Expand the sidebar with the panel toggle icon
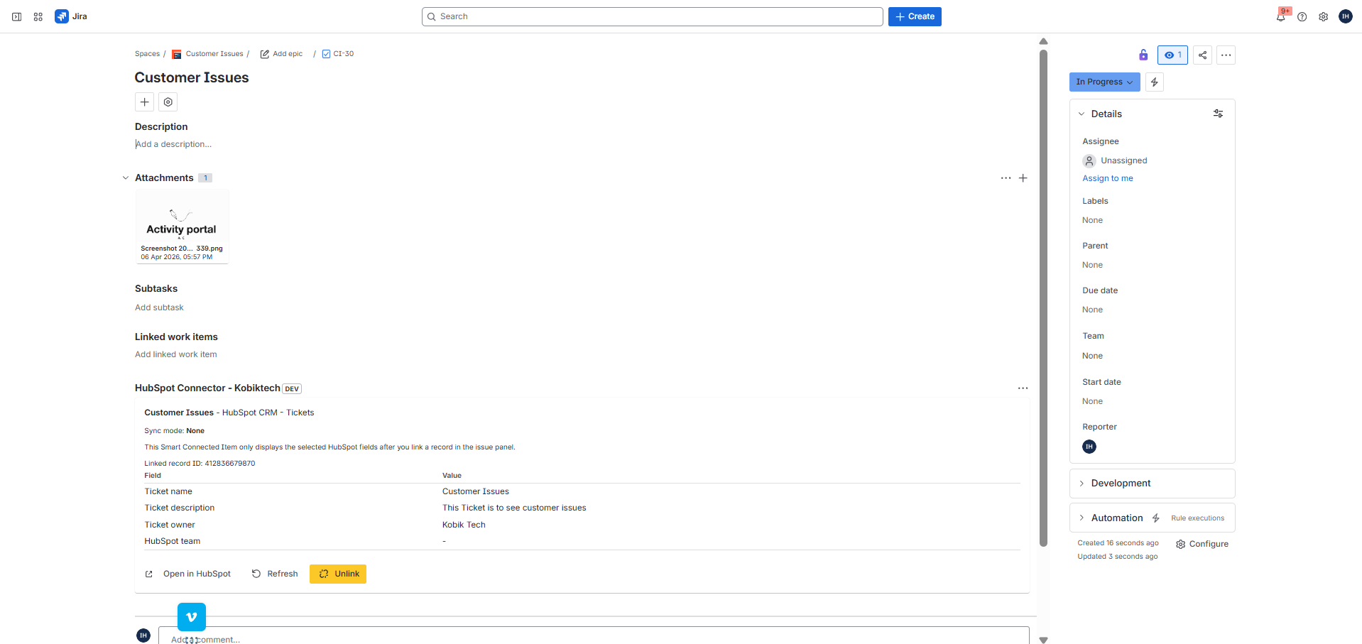The width and height of the screenshot is (1362, 644). [16, 16]
